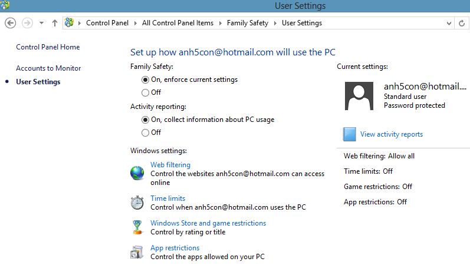
Task: Open Windows Store and game restrictions link
Action: pos(208,223)
